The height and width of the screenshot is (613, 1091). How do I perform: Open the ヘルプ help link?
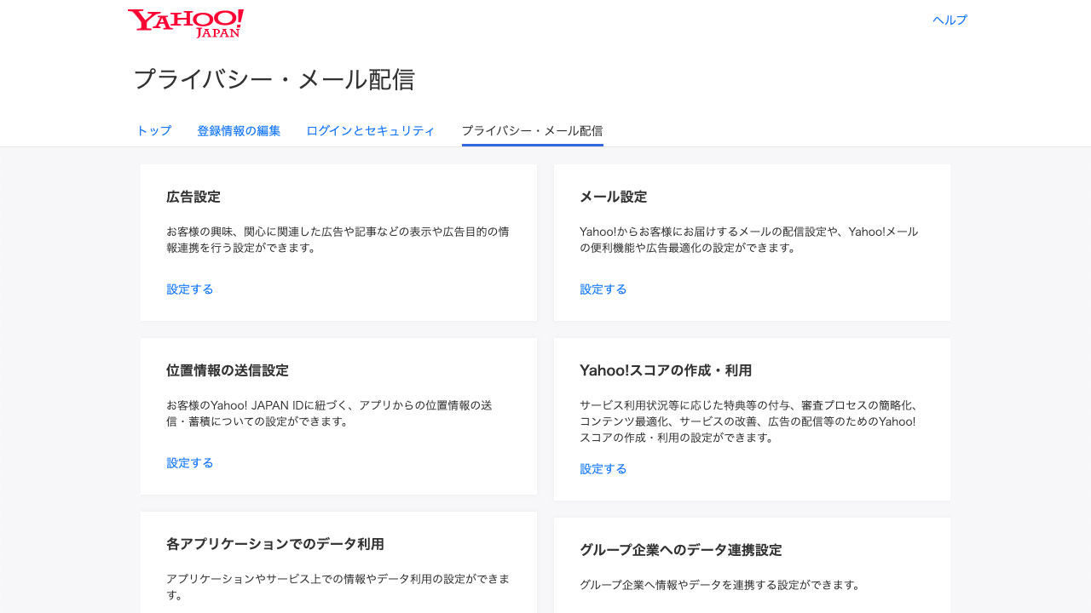pyautogui.click(x=950, y=20)
